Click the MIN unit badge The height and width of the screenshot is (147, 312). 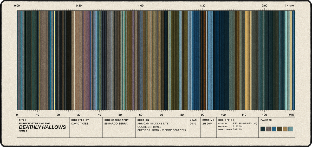291,115
